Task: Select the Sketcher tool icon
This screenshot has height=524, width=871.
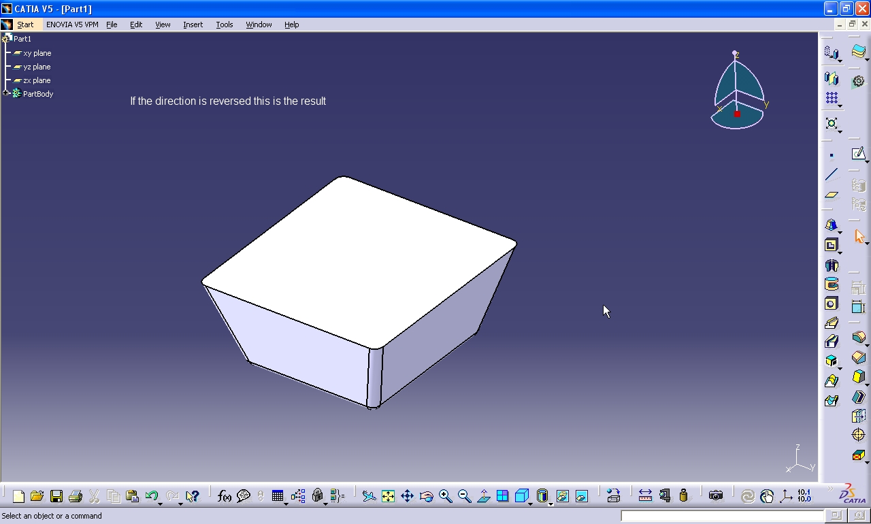Action: click(x=858, y=154)
